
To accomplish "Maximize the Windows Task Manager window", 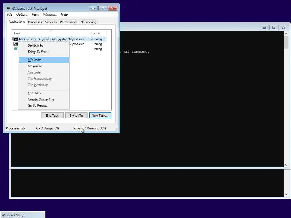I will (x=103, y=8).
